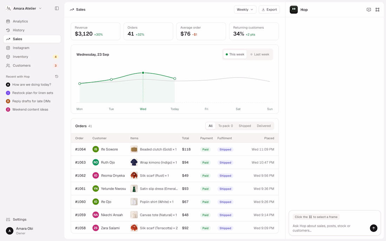Export the sales data

269,9
